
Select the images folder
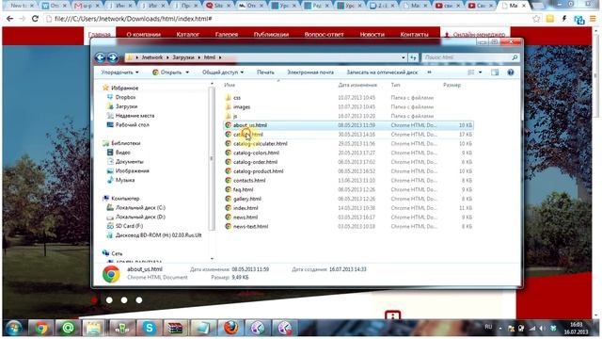pyautogui.click(x=242, y=106)
